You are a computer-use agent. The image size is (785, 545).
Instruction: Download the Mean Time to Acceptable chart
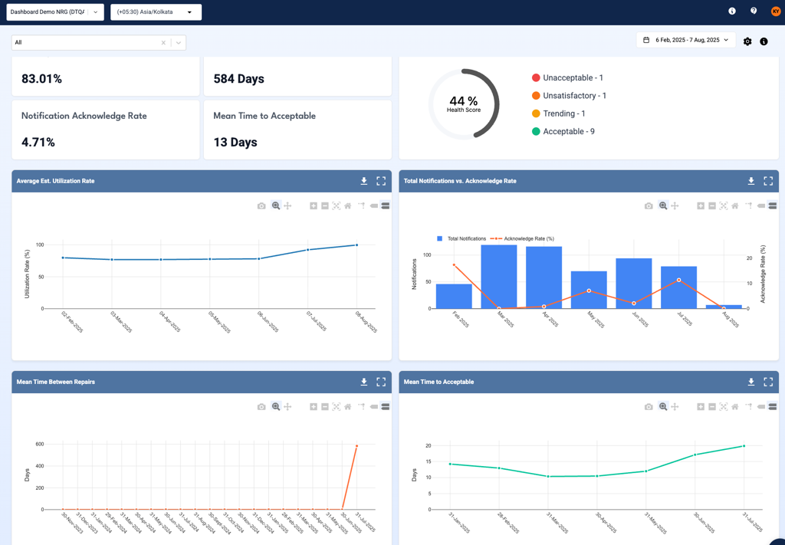pos(751,382)
